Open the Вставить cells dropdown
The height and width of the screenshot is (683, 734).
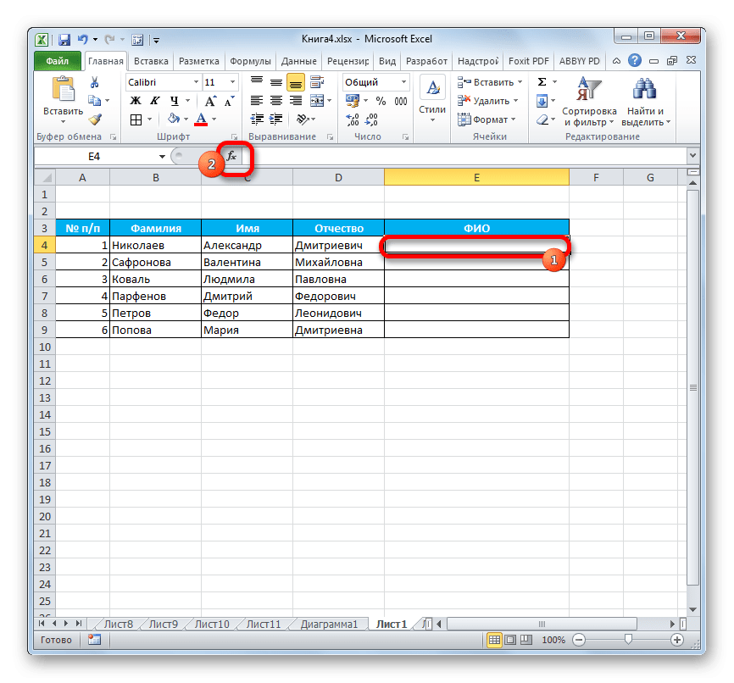[x=520, y=82]
